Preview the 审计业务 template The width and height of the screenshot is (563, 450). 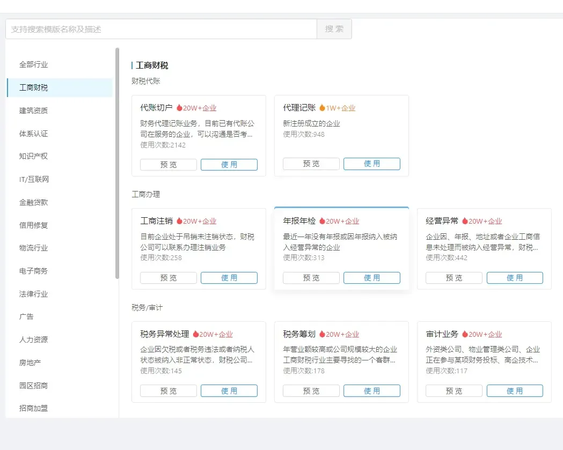(454, 391)
